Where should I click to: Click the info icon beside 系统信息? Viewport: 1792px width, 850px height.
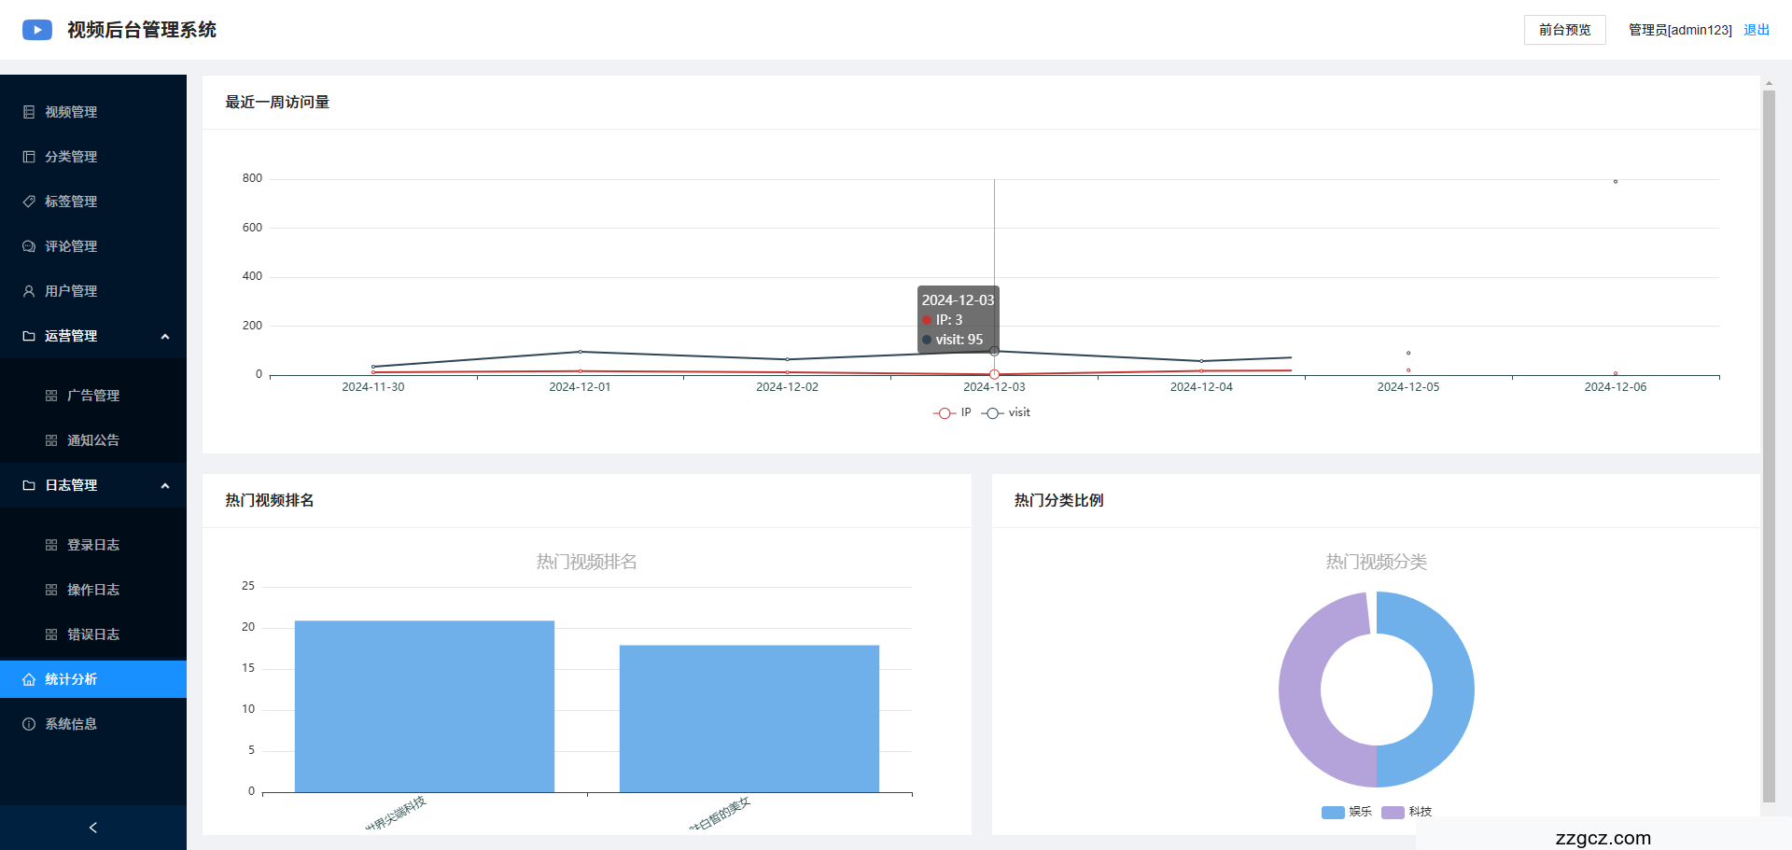[29, 724]
